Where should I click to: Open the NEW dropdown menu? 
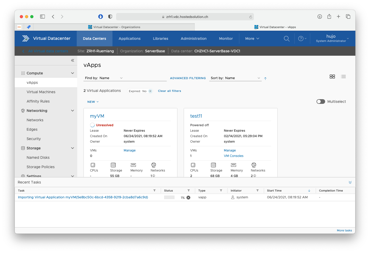point(93,102)
